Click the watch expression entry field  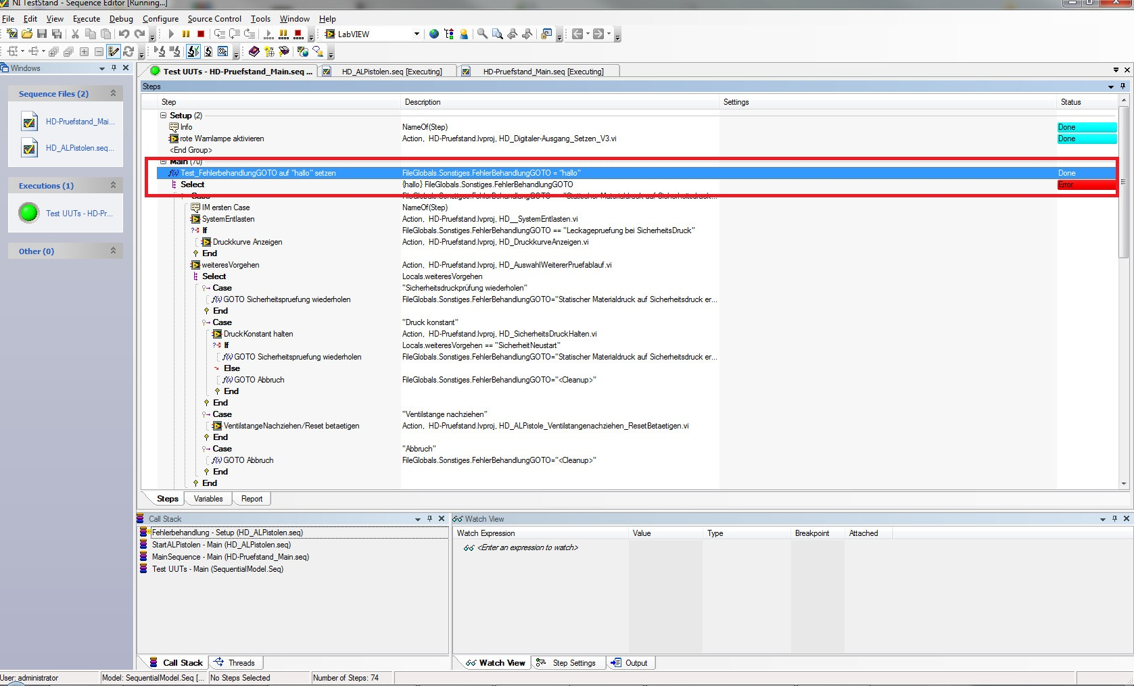[x=527, y=547]
